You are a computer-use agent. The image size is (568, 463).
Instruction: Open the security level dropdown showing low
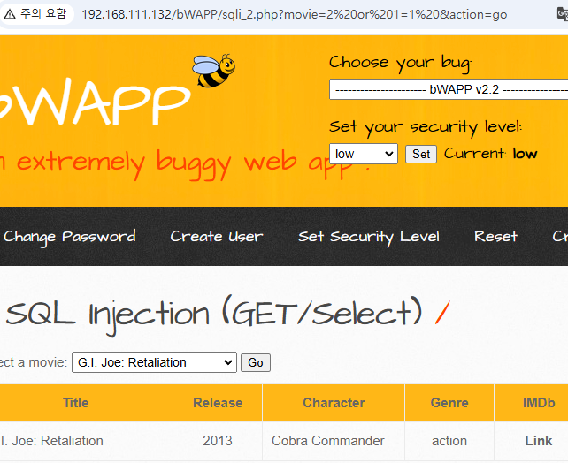point(364,154)
